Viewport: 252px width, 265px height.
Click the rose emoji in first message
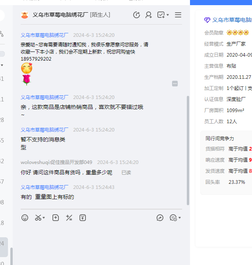coord(27,80)
